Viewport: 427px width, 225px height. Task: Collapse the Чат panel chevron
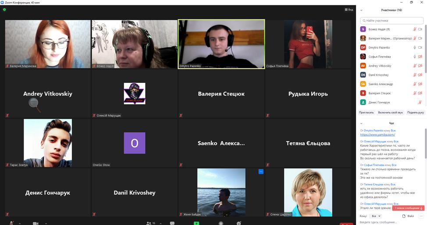click(x=361, y=123)
